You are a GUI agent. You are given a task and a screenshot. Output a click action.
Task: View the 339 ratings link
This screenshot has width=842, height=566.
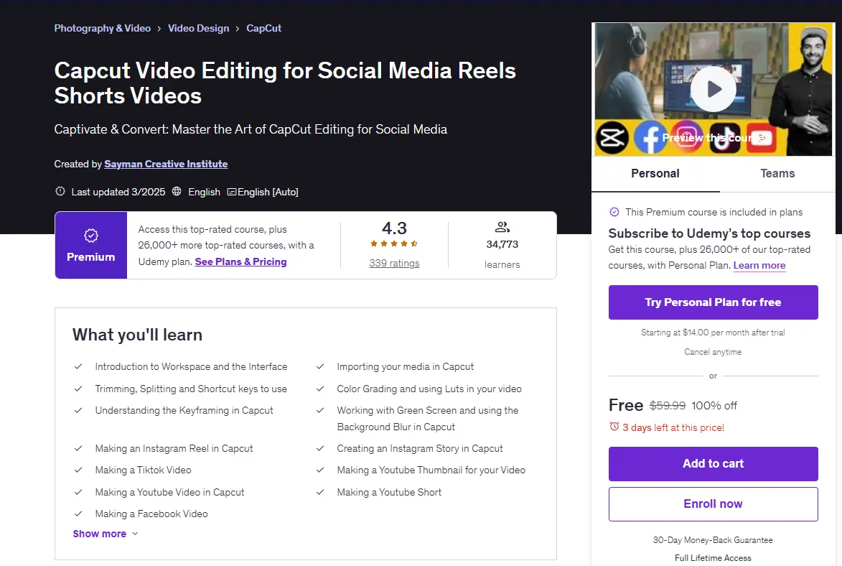pos(394,264)
